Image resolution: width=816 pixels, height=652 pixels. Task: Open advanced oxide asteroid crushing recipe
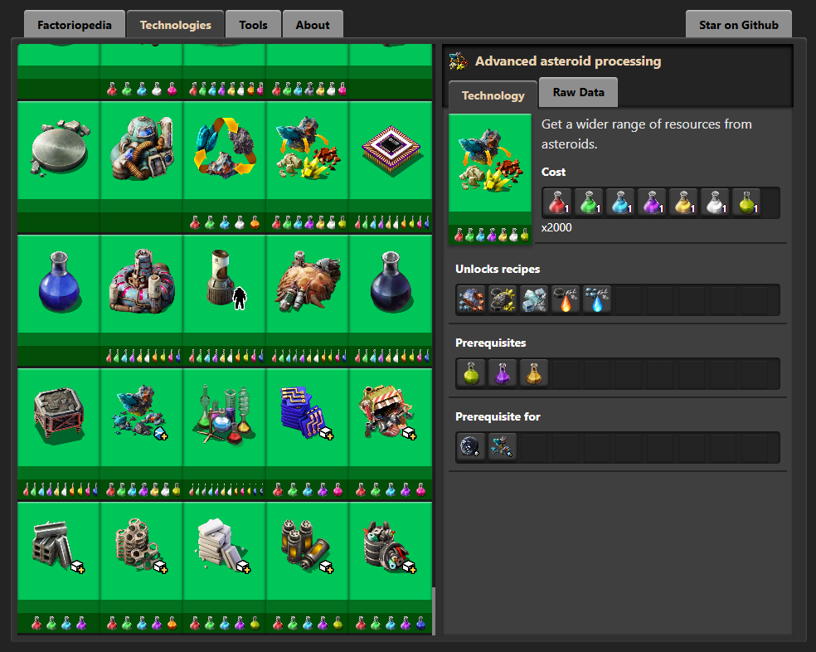534,300
